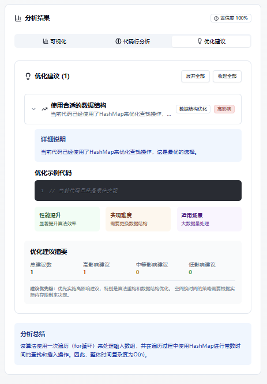This screenshot has width=267, height=384.
Task: Click the icon in 代码行分析 tab
Action: coord(118,41)
